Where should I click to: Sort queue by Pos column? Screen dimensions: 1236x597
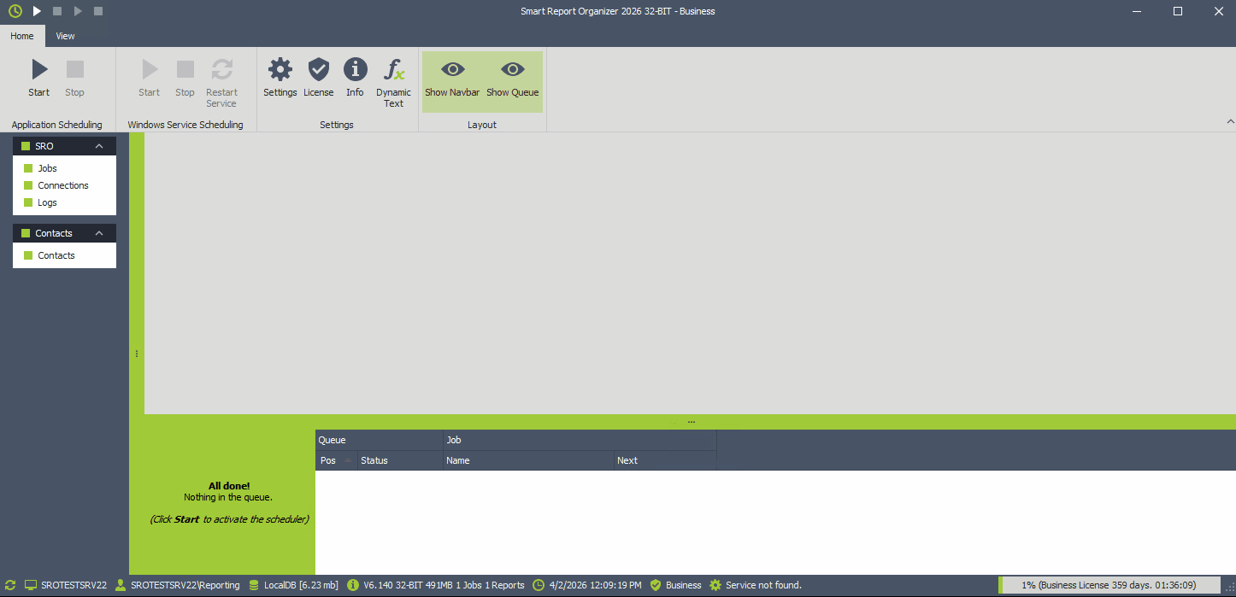[336, 460]
